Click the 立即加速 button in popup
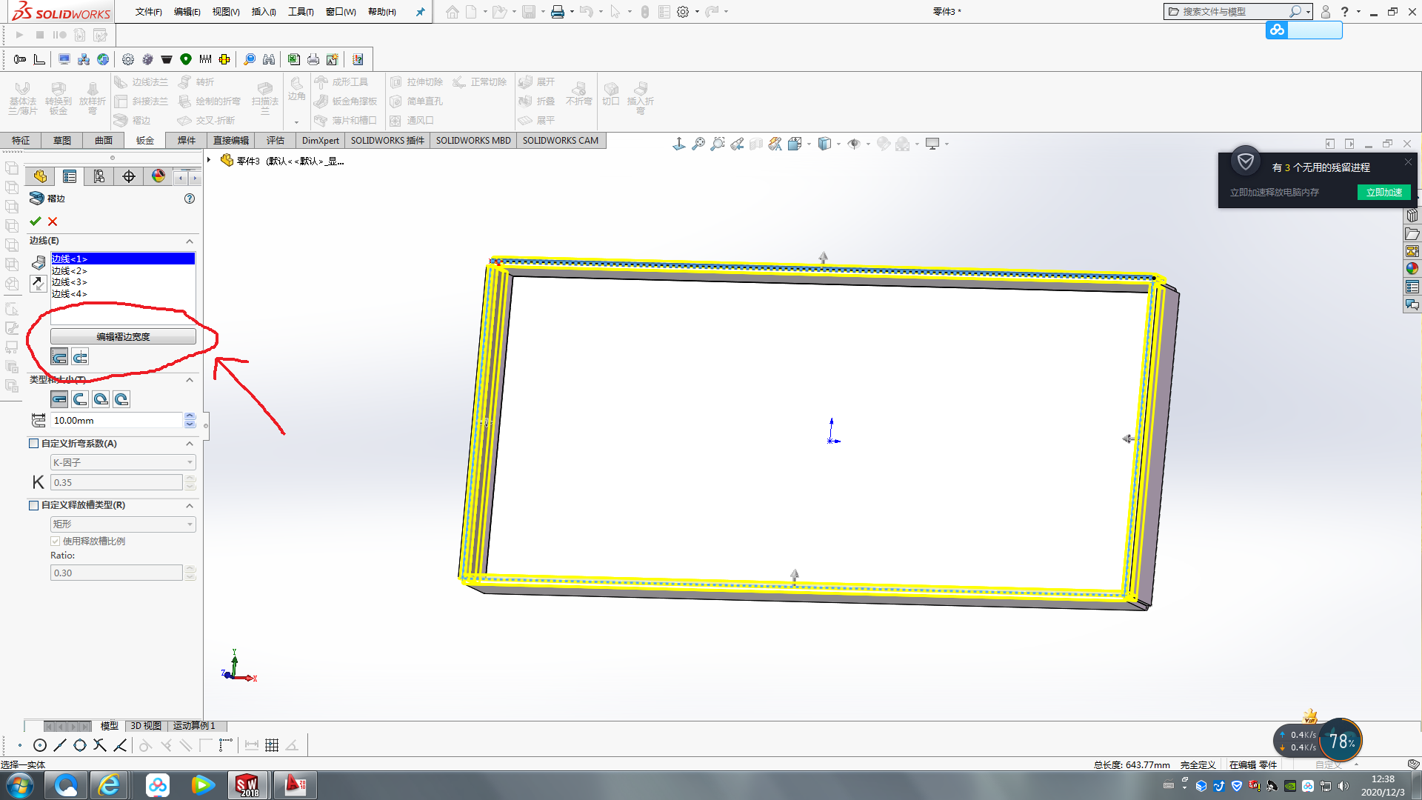The width and height of the screenshot is (1422, 800). (1383, 193)
